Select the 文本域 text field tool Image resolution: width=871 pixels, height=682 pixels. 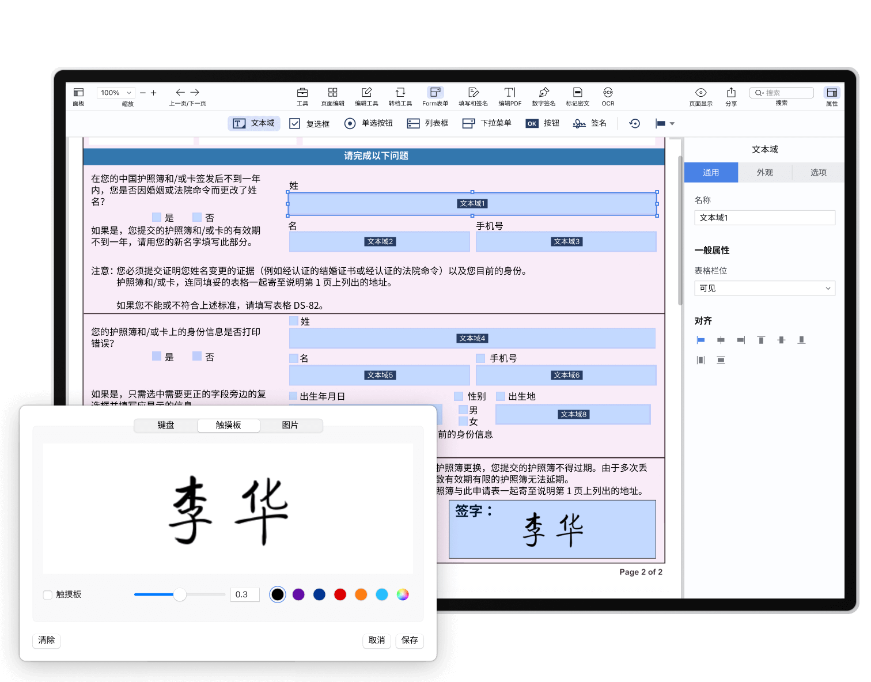coord(254,123)
